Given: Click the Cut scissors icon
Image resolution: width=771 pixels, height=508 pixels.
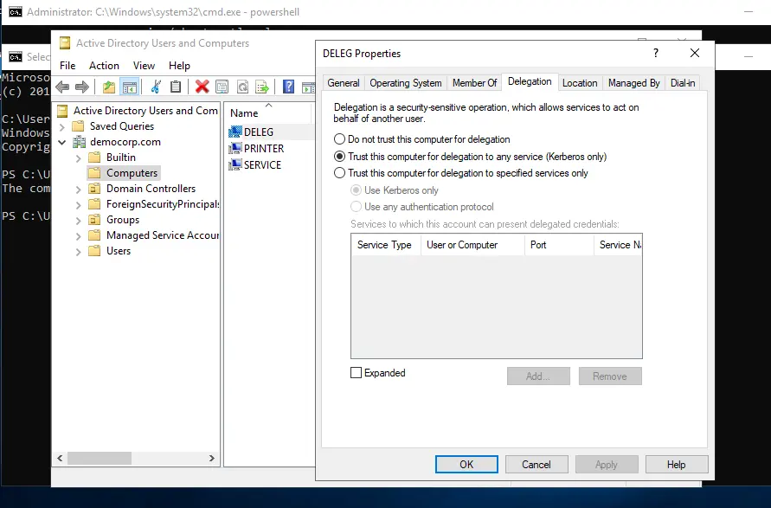Looking at the screenshot, I should click(156, 87).
